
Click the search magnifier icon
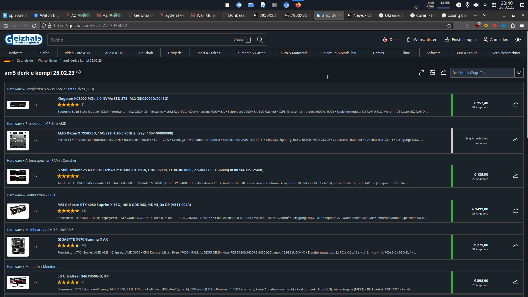(260, 40)
